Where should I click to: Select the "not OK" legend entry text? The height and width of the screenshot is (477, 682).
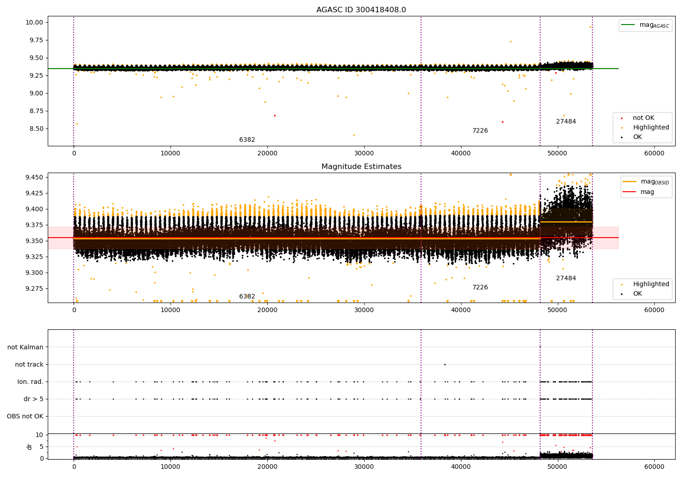pos(643,118)
